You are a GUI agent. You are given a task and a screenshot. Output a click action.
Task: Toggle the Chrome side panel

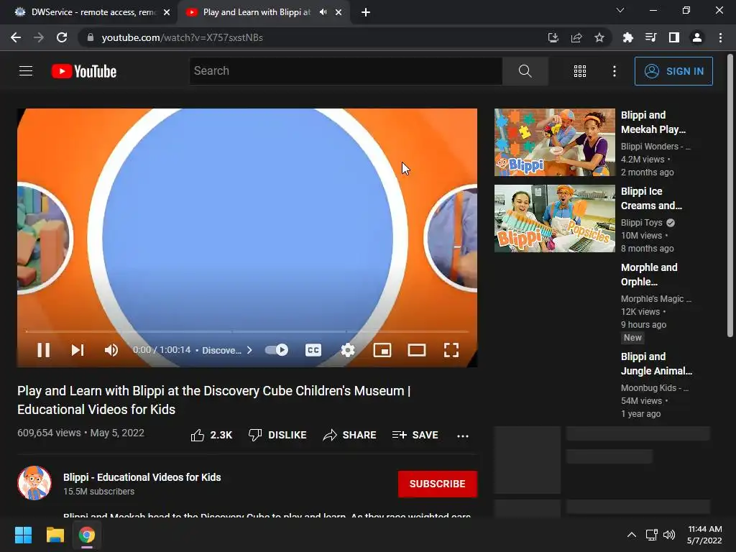(674, 37)
